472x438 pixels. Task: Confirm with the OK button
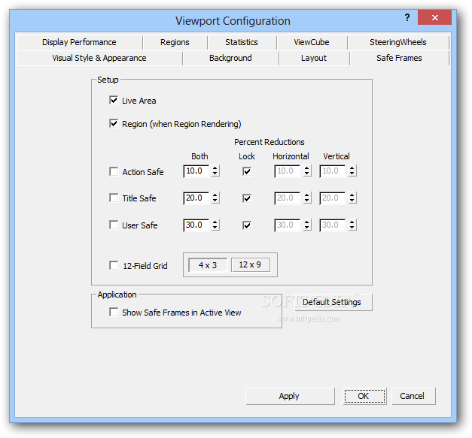364,396
